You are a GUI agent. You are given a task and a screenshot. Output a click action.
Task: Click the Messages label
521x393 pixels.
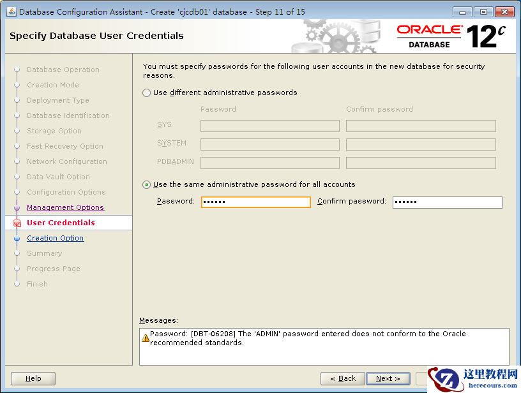(158, 320)
